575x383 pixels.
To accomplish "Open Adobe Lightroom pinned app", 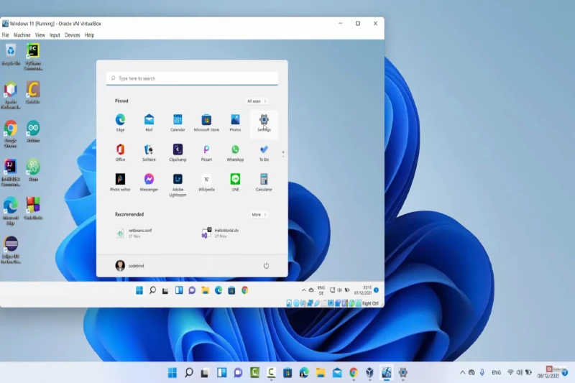I will click(178, 185).
